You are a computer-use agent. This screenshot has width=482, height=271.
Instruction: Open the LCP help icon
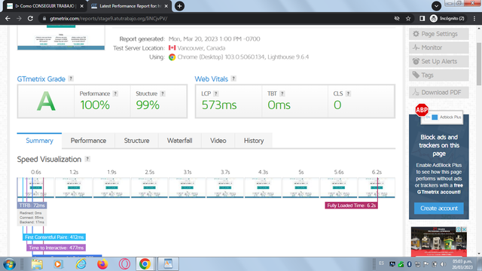(x=216, y=93)
